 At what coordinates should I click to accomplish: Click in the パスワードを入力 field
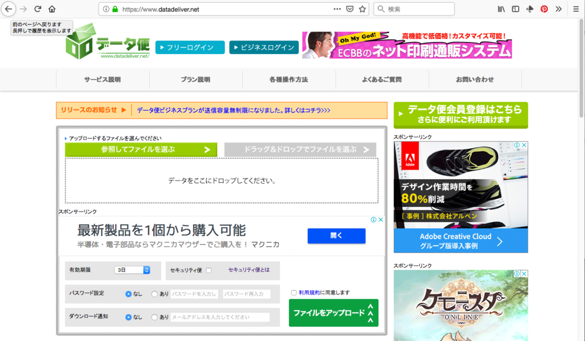[194, 294]
